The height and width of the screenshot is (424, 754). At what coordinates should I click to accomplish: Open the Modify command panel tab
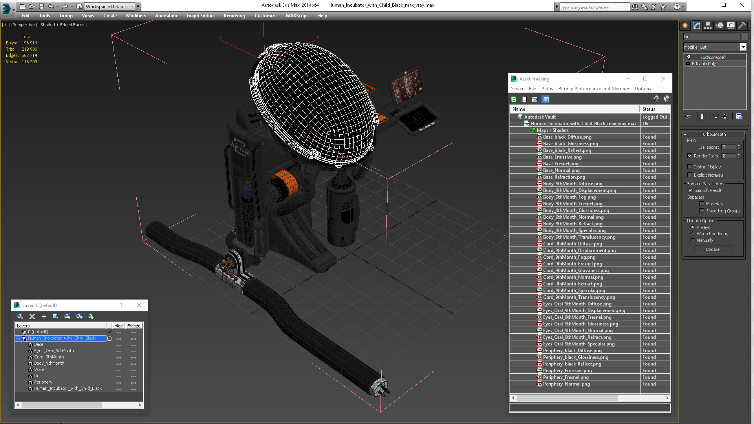(697, 26)
